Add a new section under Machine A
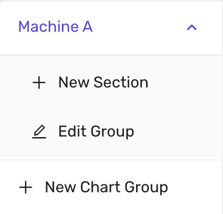Viewport: 223px width, 214px height. point(111,82)
